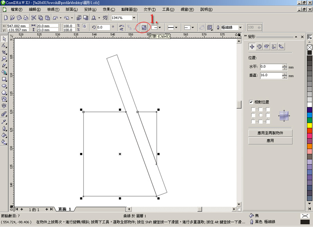Click the Mirror buttons on property bar

point(121,27)
